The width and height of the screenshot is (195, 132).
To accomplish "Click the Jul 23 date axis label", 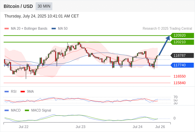I will 81,127.
